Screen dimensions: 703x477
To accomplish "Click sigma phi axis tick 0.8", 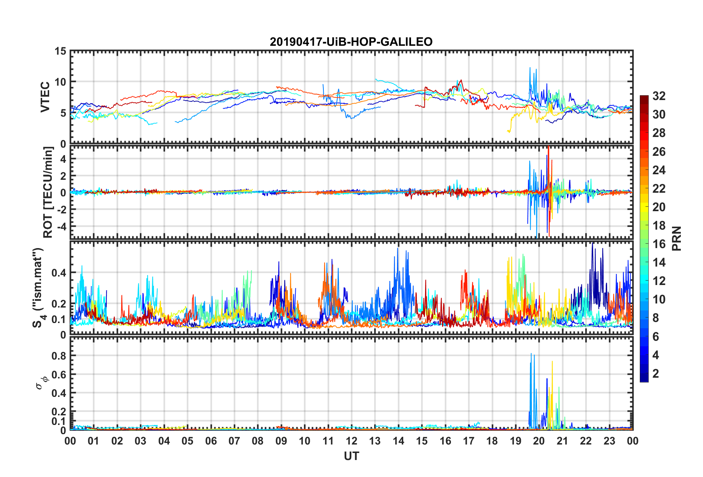I will (59, 356).
